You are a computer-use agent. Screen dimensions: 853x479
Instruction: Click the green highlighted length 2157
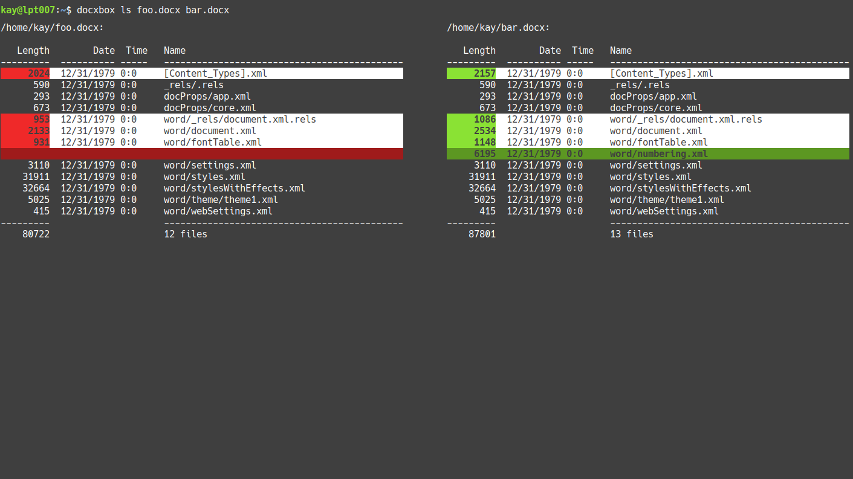[485, 74]
